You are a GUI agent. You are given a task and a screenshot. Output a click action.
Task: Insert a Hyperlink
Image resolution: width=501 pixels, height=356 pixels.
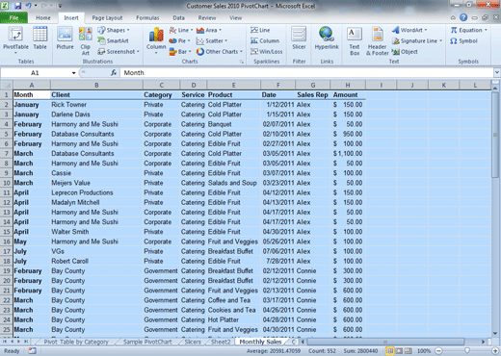coord(327,38)
